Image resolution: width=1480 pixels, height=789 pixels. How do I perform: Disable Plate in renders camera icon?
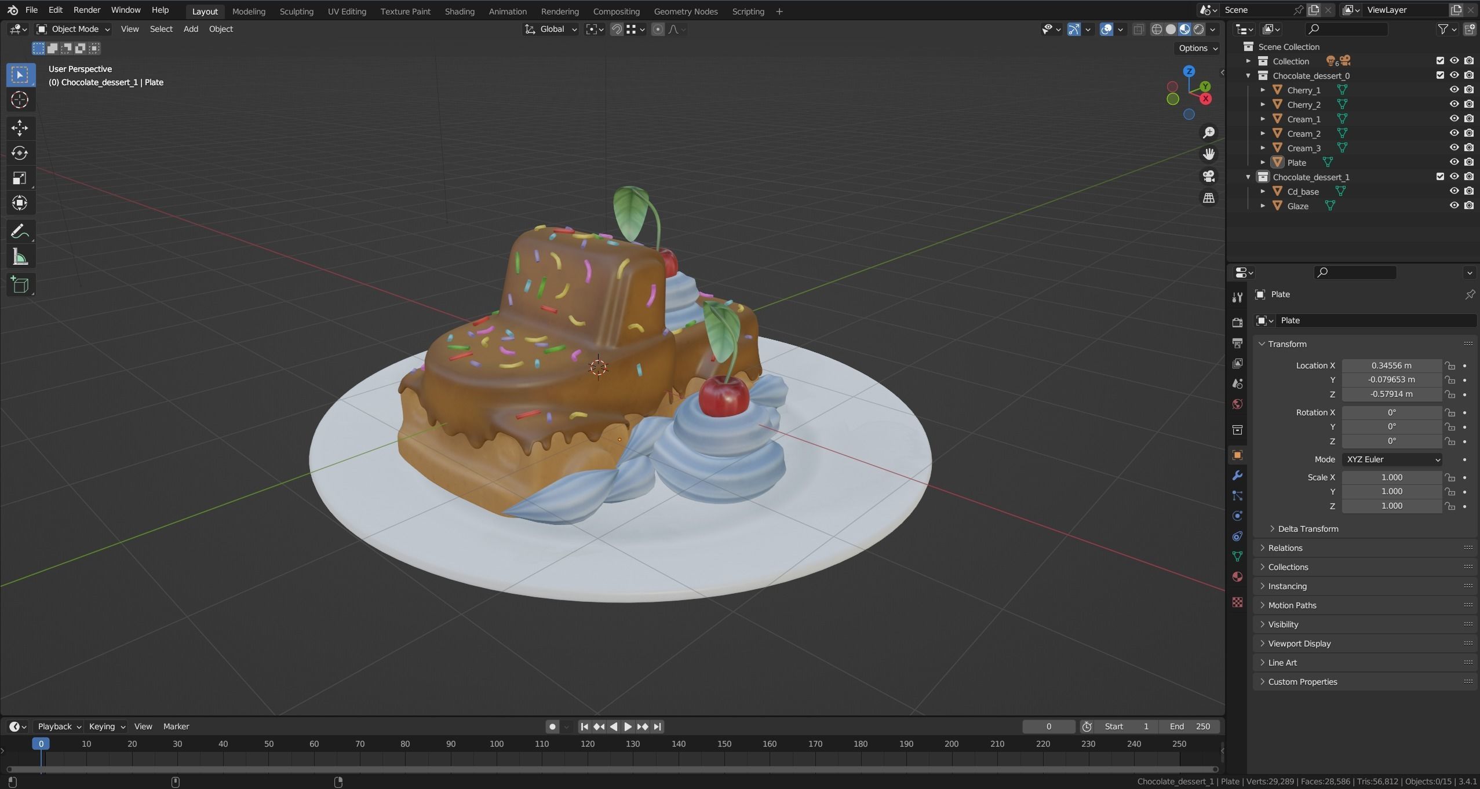pyautogui.click(x=1469, y=162)
